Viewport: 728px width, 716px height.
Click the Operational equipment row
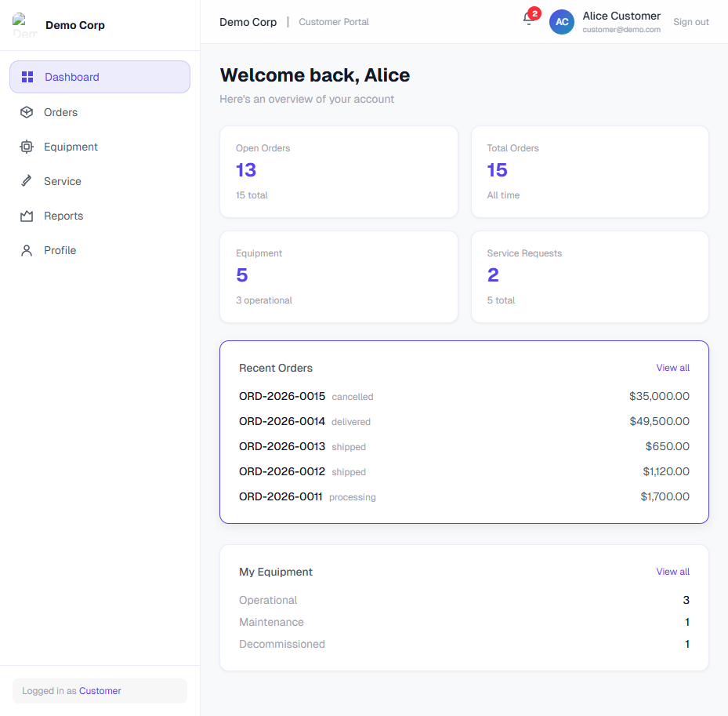pos(464,600)
